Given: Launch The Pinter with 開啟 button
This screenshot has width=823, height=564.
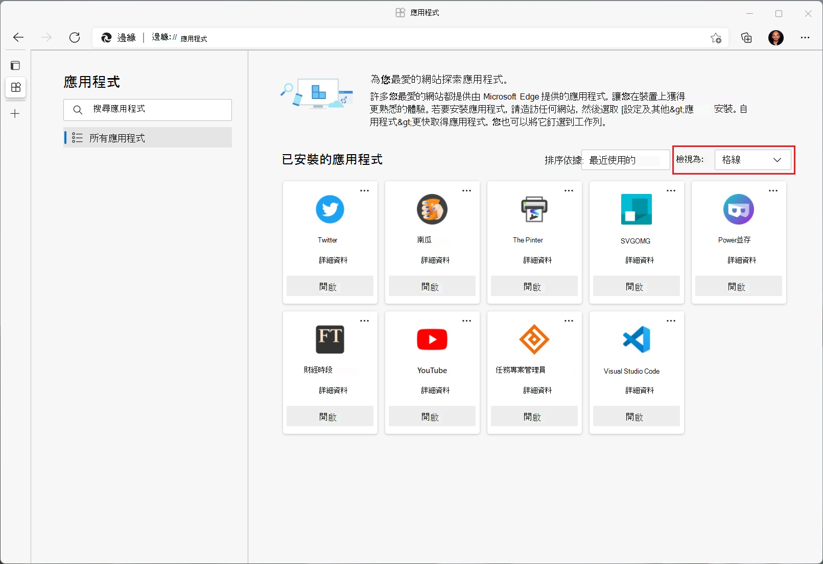Looking at the screenshot, I should pos(534,286).
